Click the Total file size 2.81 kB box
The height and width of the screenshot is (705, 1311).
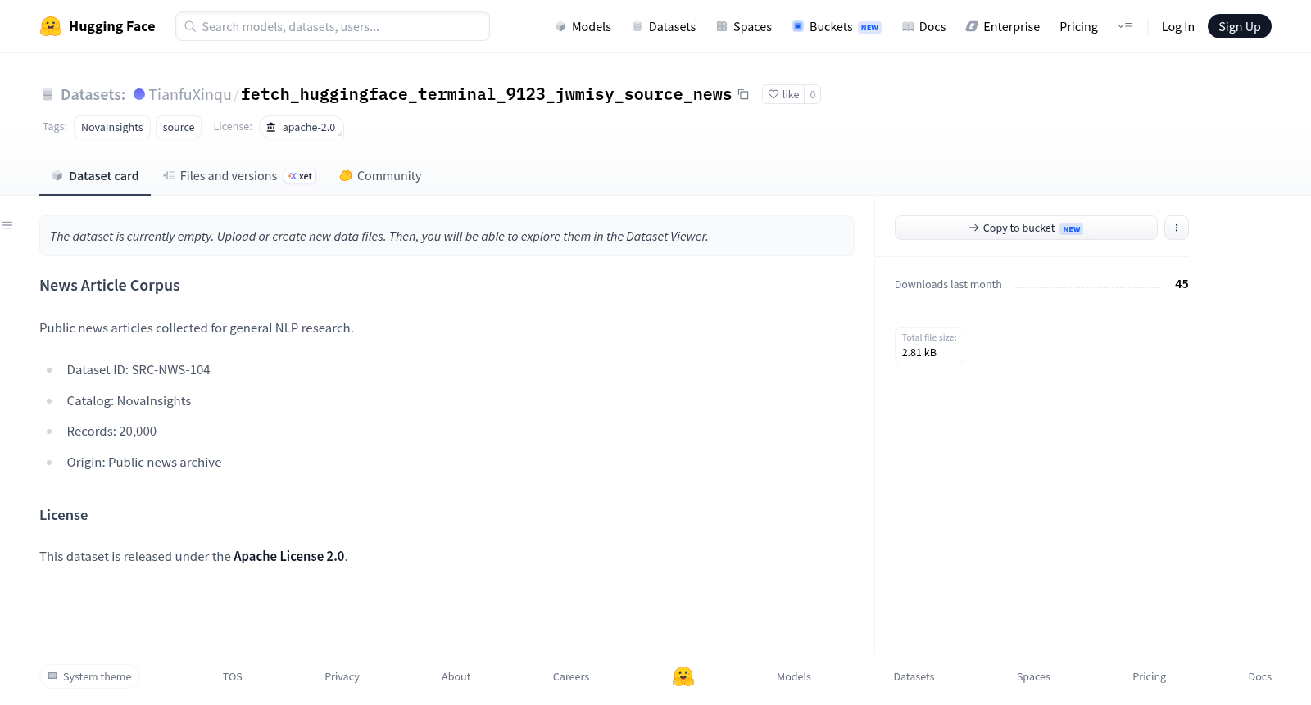pyautogui.click(x=929, y=345)
